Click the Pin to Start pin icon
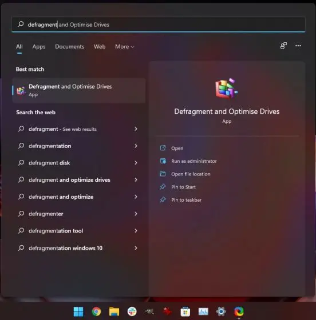 [x=163, y=187]
